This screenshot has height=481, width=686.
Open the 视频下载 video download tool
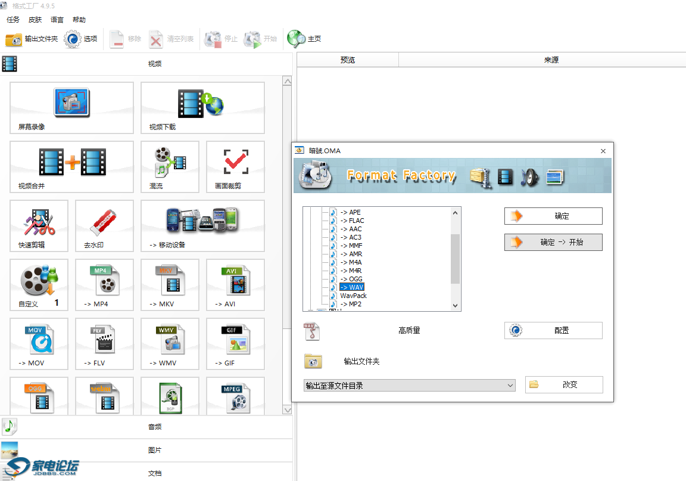coord(202,108)
